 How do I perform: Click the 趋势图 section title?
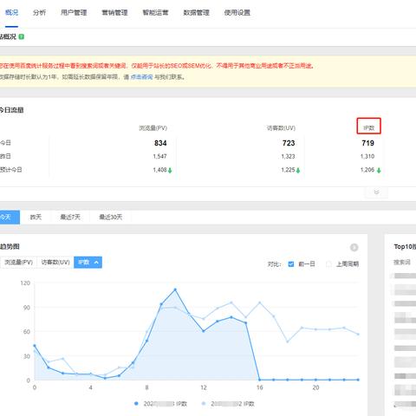tap(10, 246)
